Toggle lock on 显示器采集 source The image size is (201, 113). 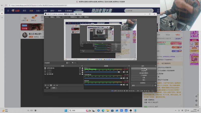(x=82, y=74)
